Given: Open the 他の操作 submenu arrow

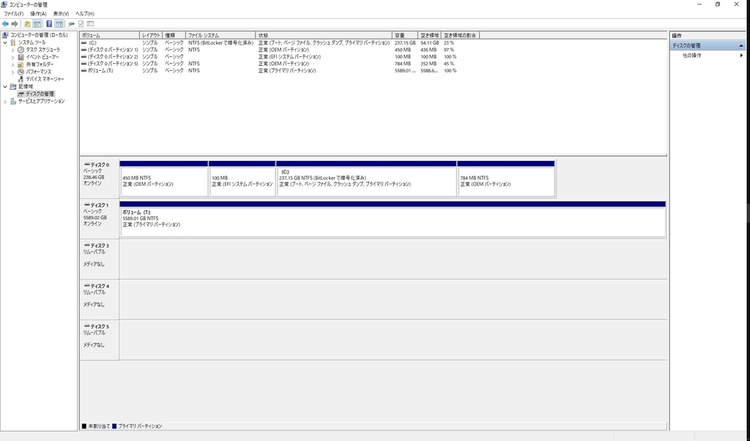Looking at the screenshot, I should tap(741, 56).
